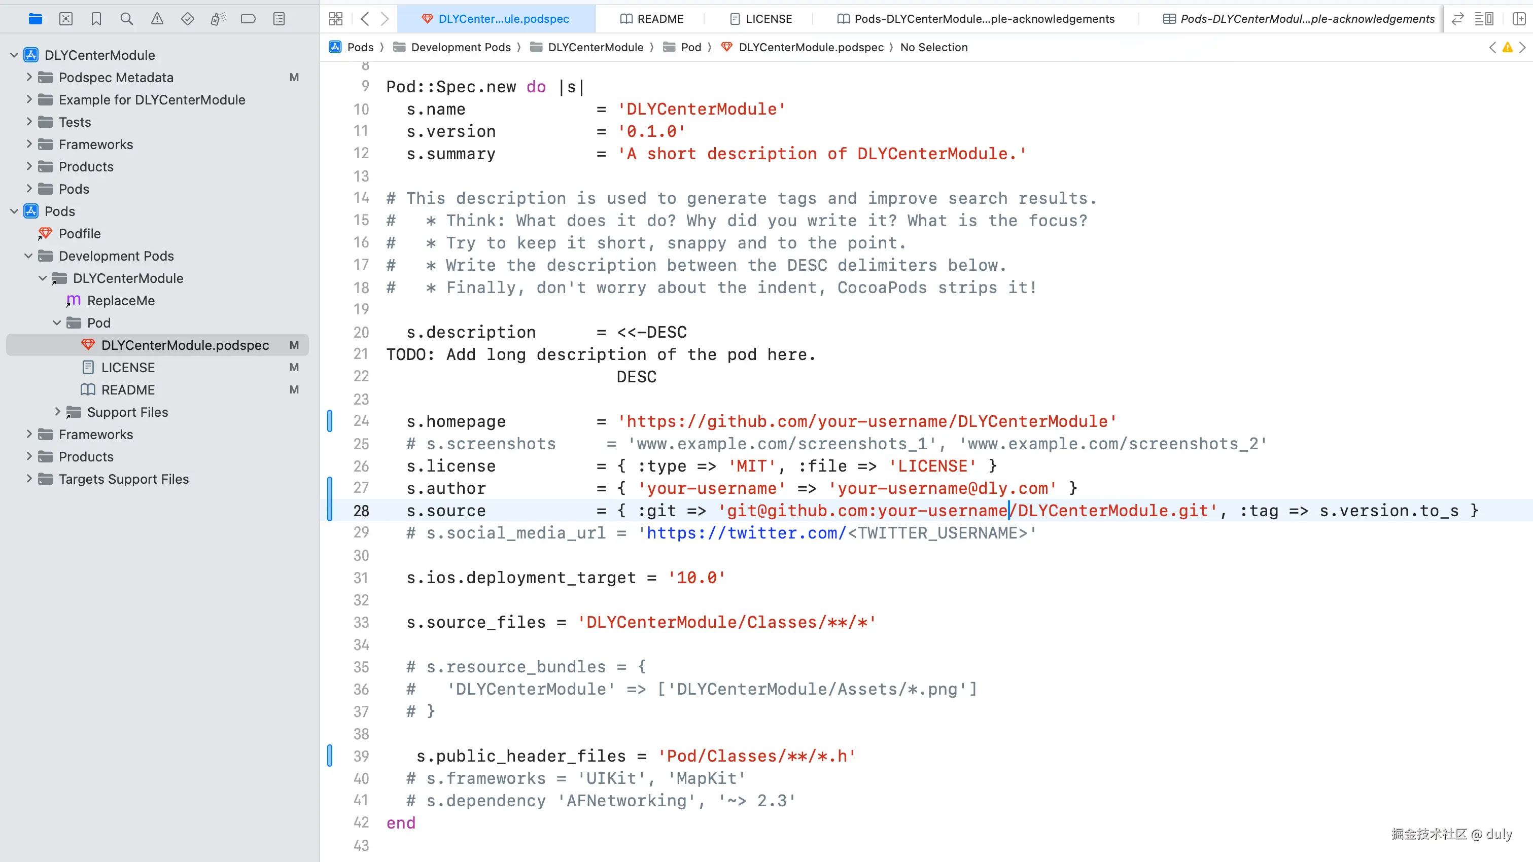Collapse the DLYCenterModule project root
Viewport: 1533px width, 862px height.
click(14, 55)
